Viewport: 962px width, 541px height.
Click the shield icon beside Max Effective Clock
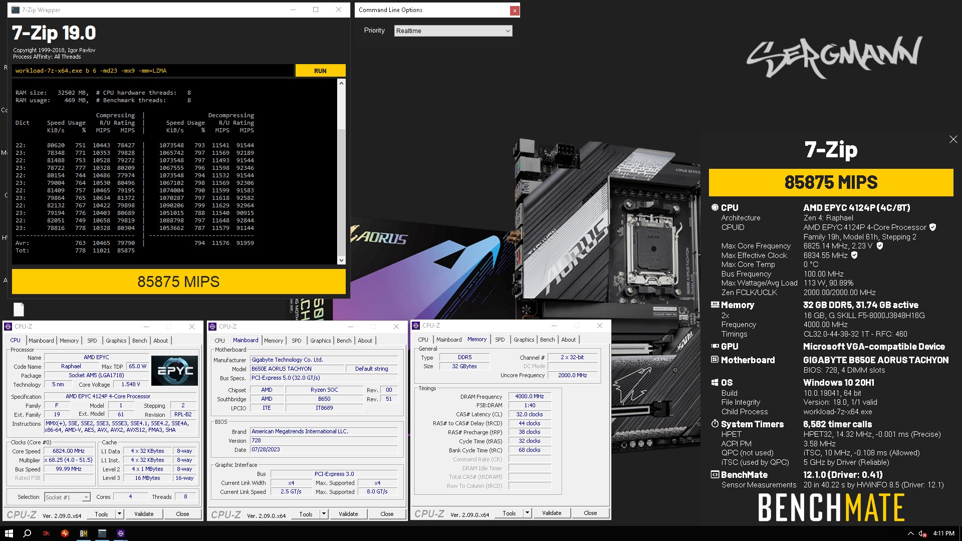tap(854, 255)
